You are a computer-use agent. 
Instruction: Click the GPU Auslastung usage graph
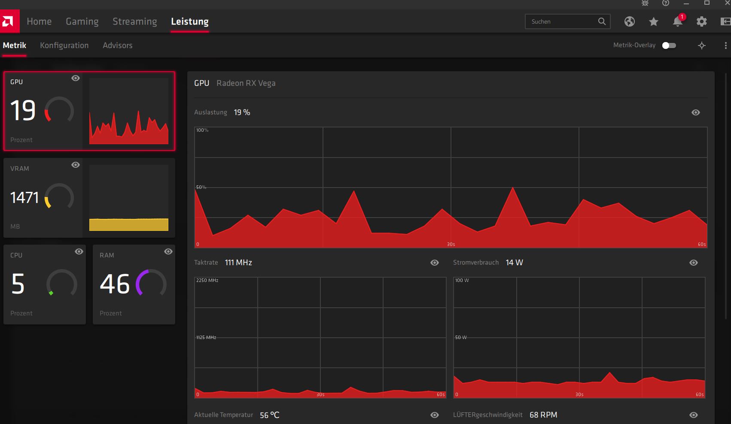(451, 188)
